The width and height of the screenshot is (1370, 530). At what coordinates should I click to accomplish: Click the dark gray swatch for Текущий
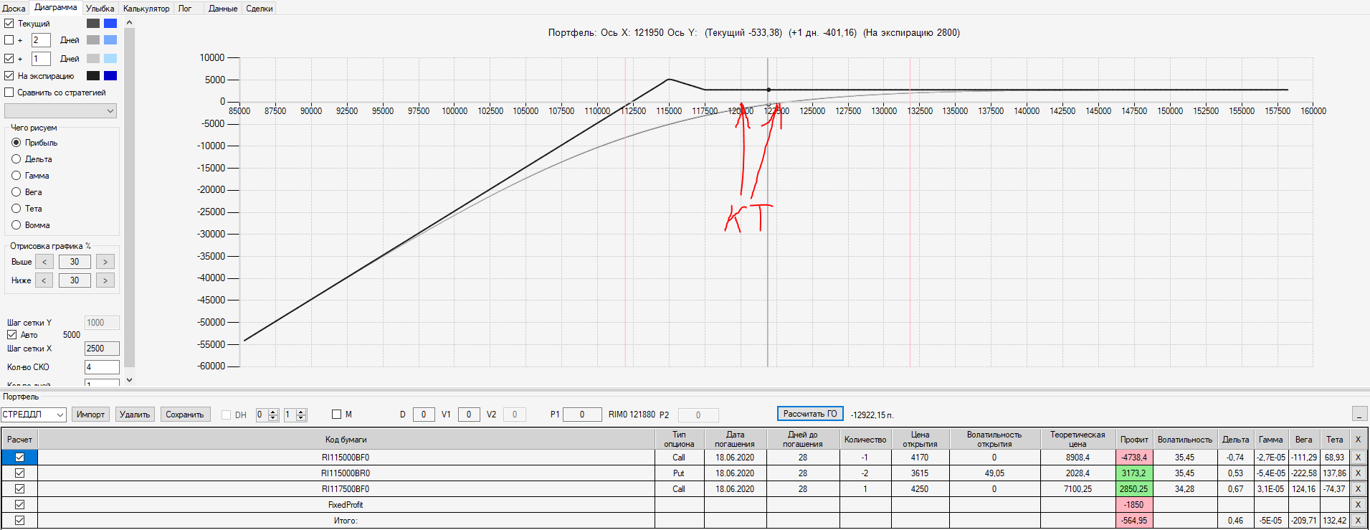[x=93, y=24]
